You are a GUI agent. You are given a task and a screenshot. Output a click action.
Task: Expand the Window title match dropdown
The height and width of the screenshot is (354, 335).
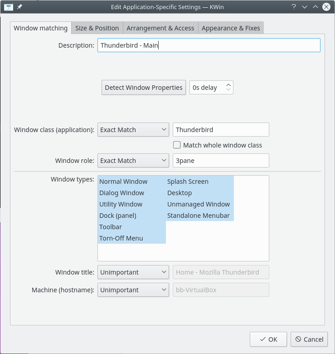(x=133, y=272)
